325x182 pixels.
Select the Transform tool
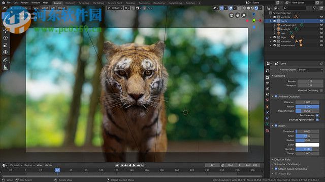point(6,52)
